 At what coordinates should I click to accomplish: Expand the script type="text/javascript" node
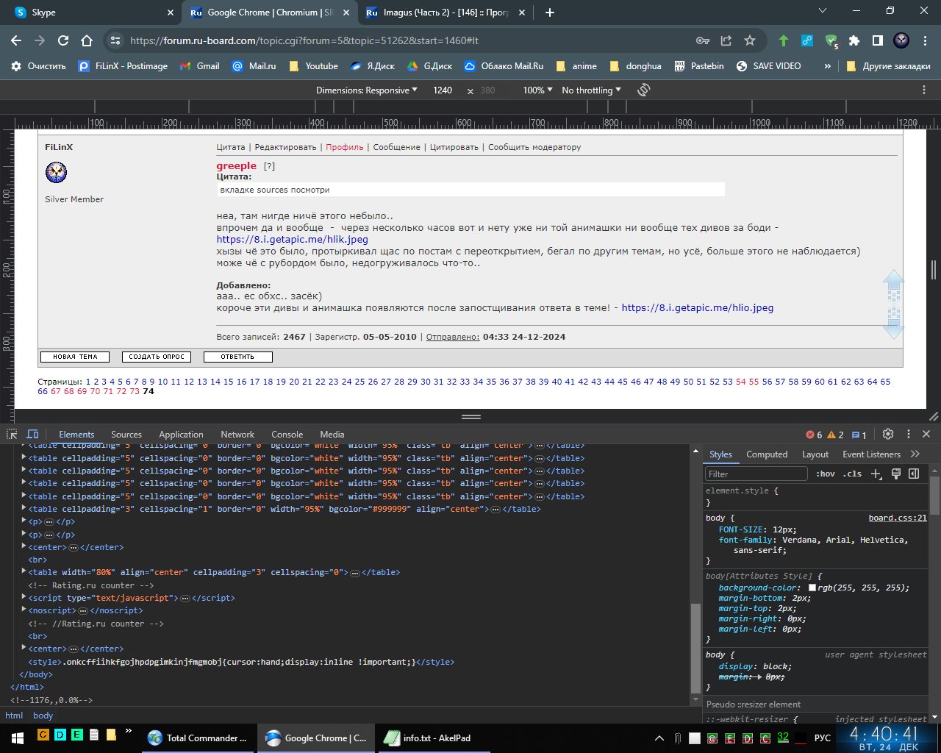tap(24, 597)
